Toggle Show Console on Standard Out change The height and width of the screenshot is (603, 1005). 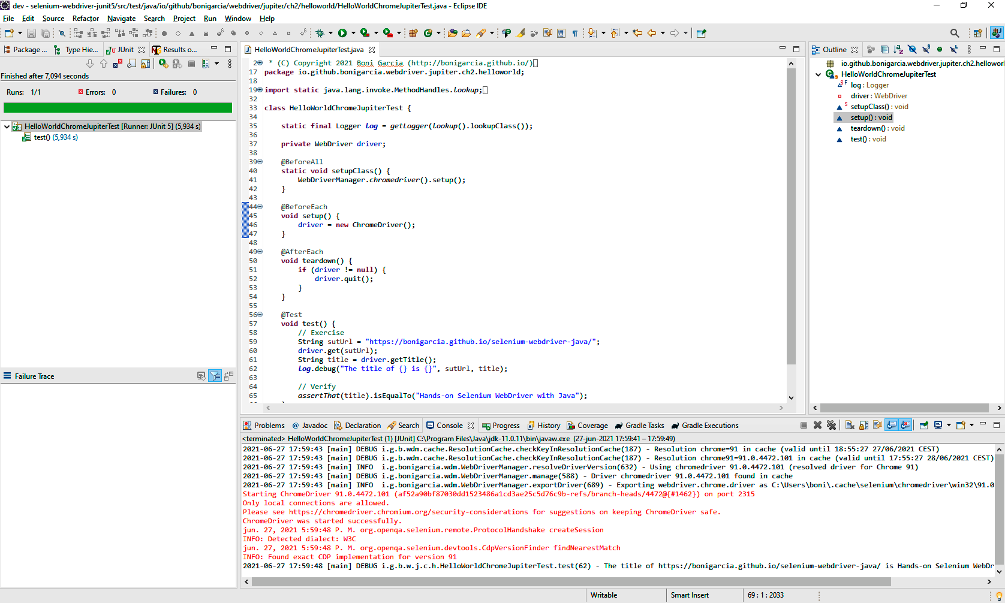pos(892,426)
